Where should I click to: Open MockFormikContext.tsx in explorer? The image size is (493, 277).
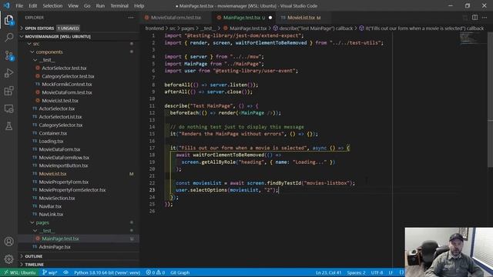coord(67,85)
